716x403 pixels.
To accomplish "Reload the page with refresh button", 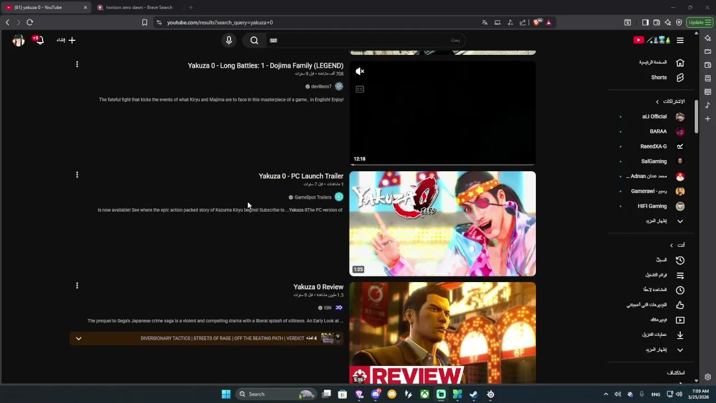I will 30,22.
